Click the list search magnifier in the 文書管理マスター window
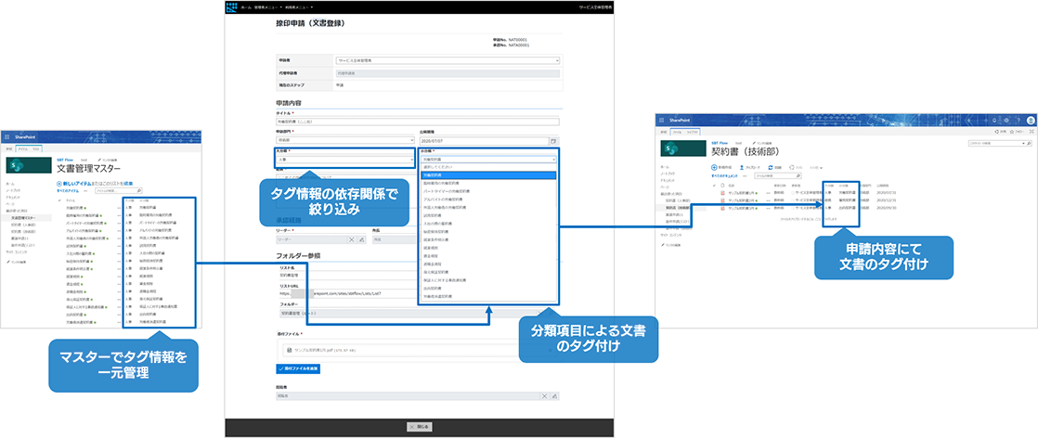 (139, 190)
